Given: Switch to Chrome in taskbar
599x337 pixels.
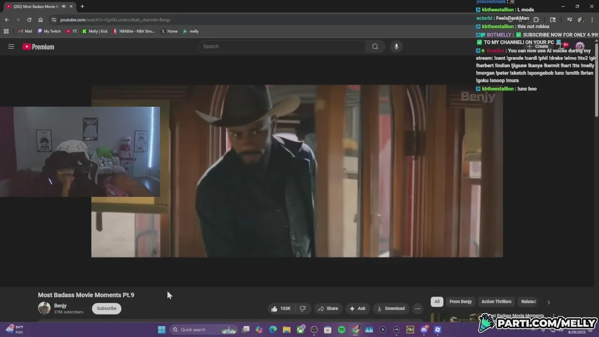Looking at the screenshot, I should coord(355,330).
